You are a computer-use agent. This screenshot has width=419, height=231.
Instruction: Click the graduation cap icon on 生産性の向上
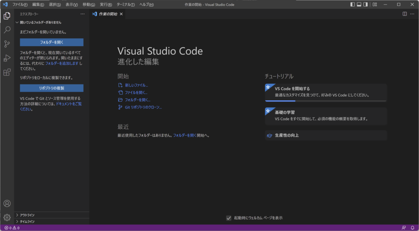point(270,135)
